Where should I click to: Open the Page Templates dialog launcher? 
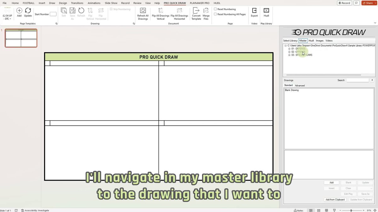[x=56, y=24]
